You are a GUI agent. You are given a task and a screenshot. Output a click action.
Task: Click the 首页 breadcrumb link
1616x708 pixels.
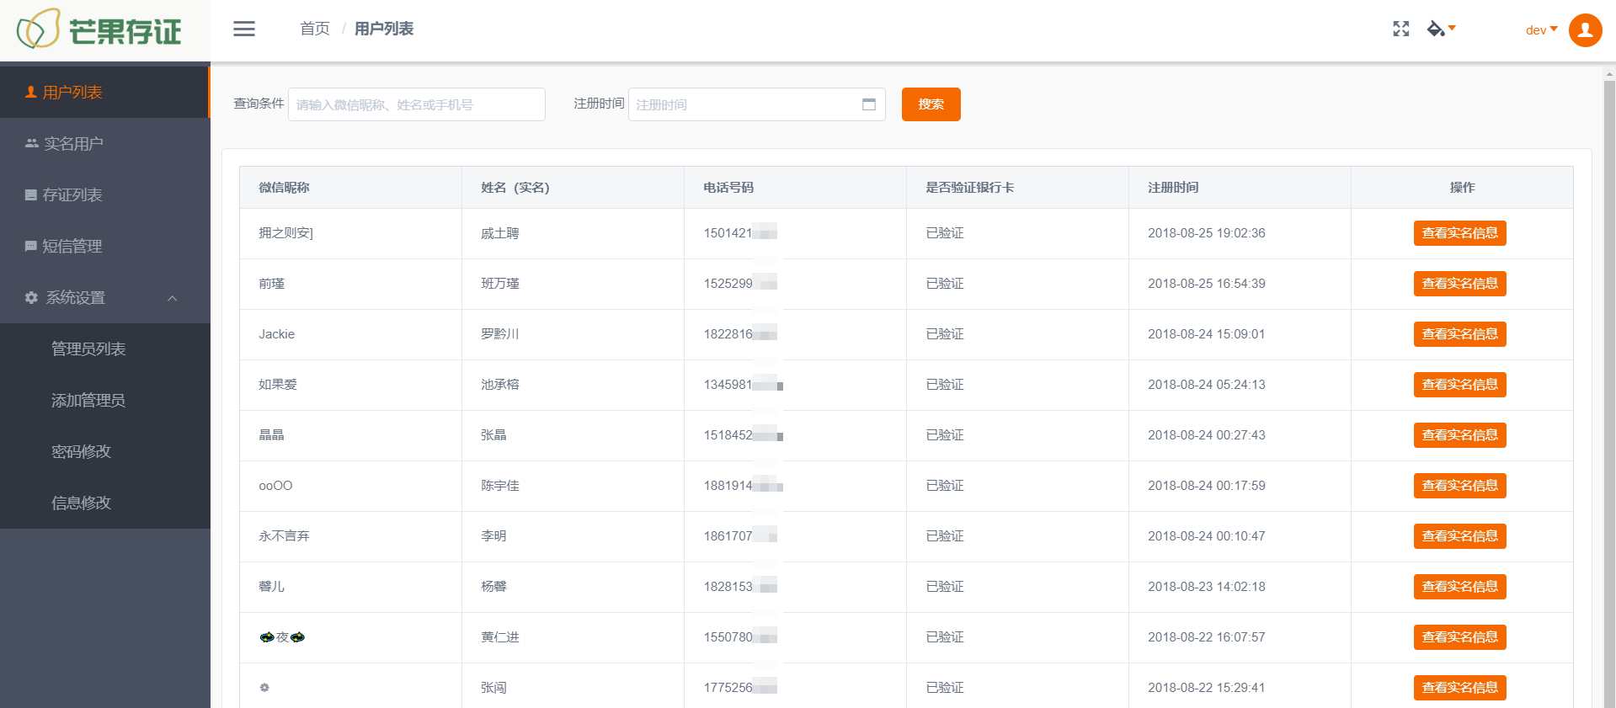(x=315, y=29)
